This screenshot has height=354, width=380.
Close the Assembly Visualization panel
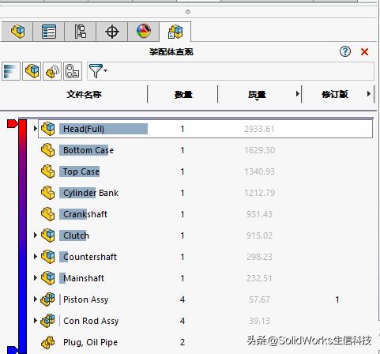click(364, 51)
